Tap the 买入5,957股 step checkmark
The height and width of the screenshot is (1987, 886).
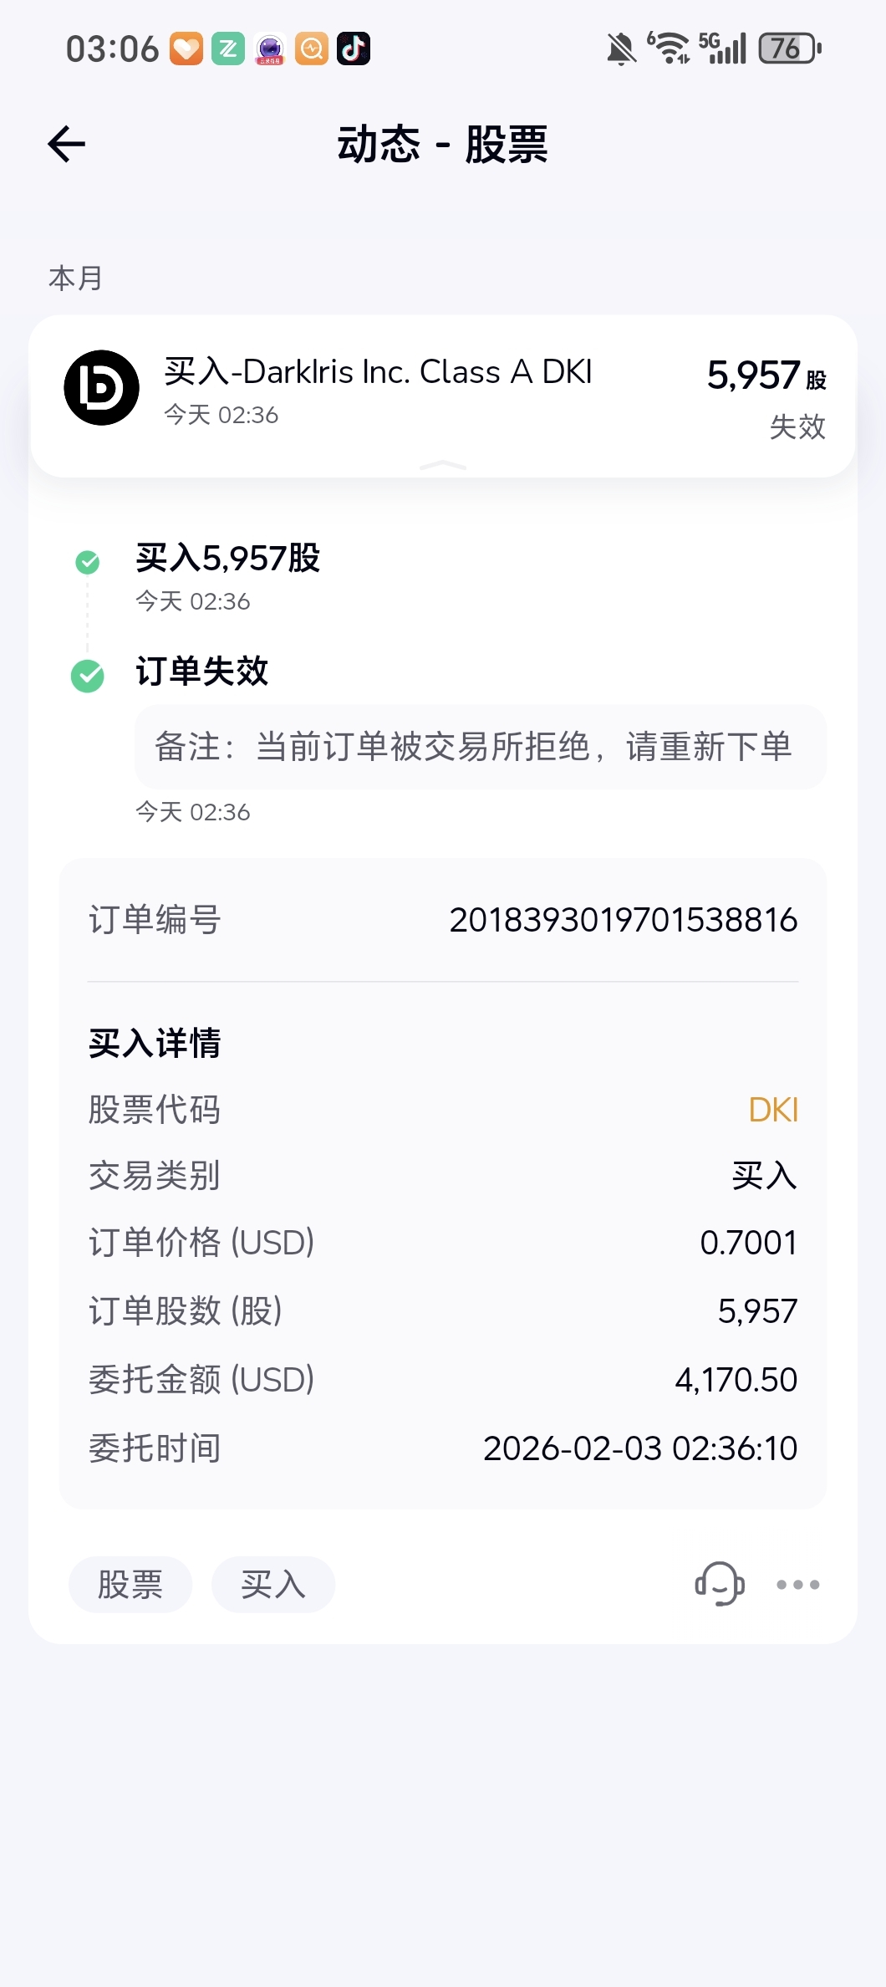pyautogui.click(x=88, y=562)
